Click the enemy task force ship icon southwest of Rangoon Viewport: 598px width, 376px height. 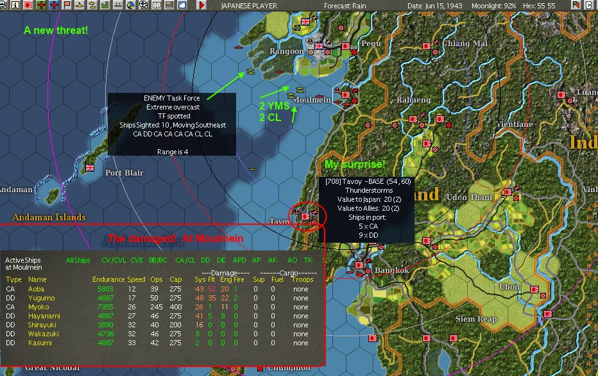251,71
